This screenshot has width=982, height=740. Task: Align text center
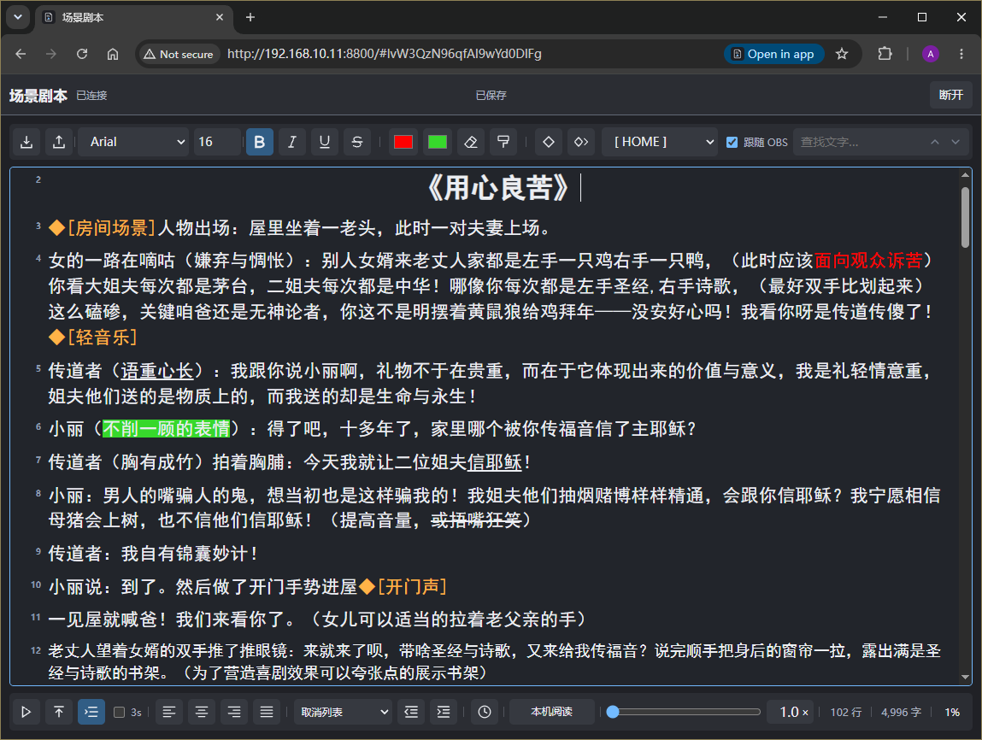click(x=202, y=712)
